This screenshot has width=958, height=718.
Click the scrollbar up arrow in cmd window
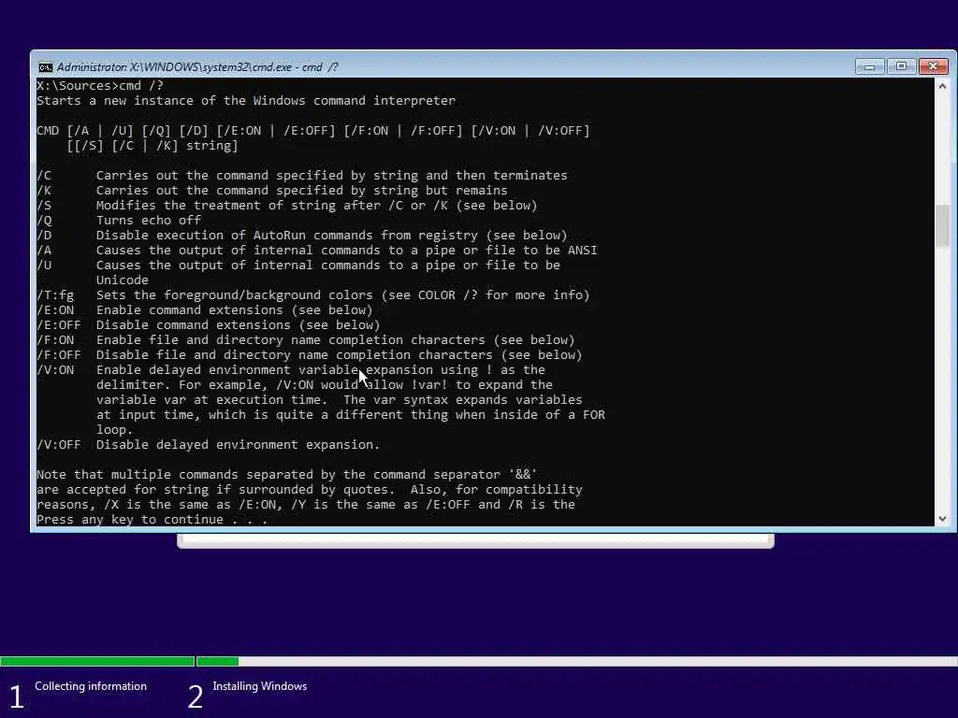(x=942, y=86)
